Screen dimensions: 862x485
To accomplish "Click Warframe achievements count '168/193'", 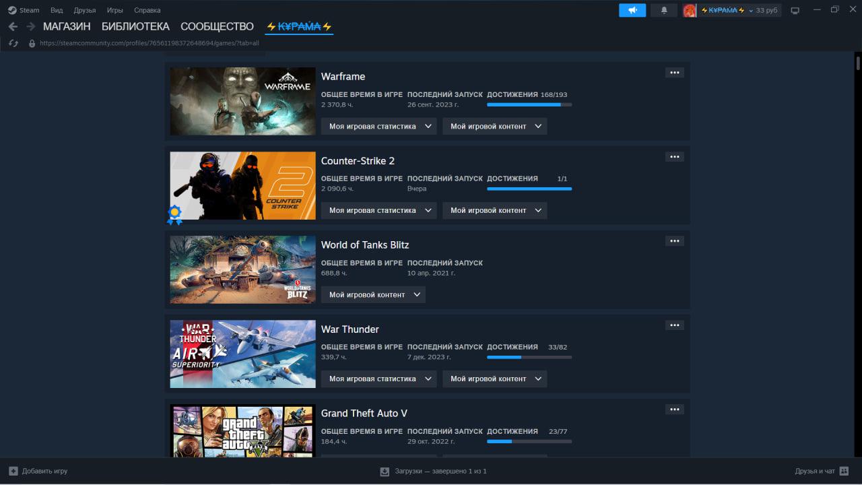I will pos(554,95).
